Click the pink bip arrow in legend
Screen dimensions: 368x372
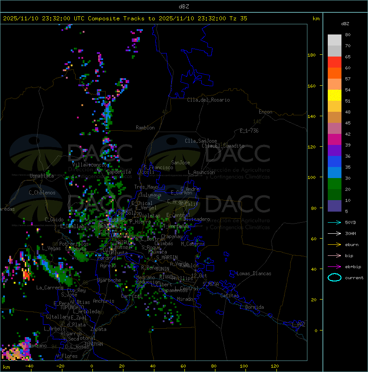coord(334,255)
